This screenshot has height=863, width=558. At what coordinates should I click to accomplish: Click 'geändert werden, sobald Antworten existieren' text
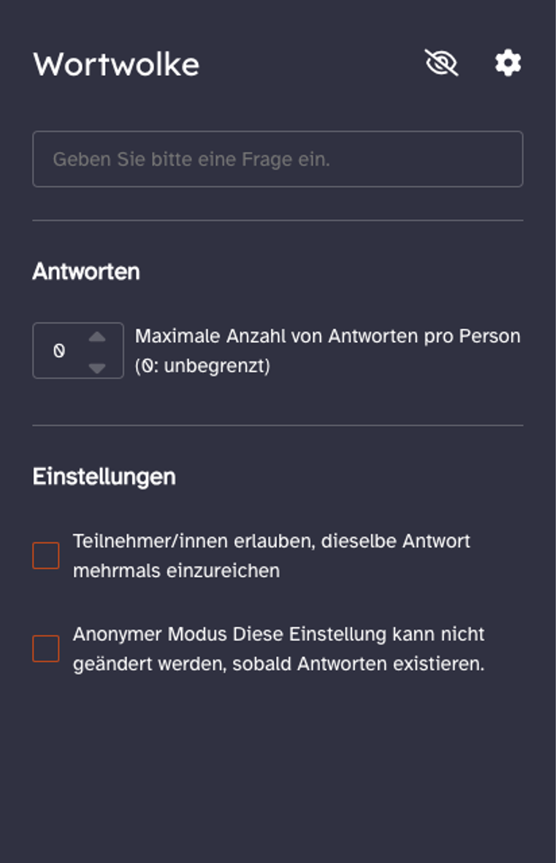(278, 664)
